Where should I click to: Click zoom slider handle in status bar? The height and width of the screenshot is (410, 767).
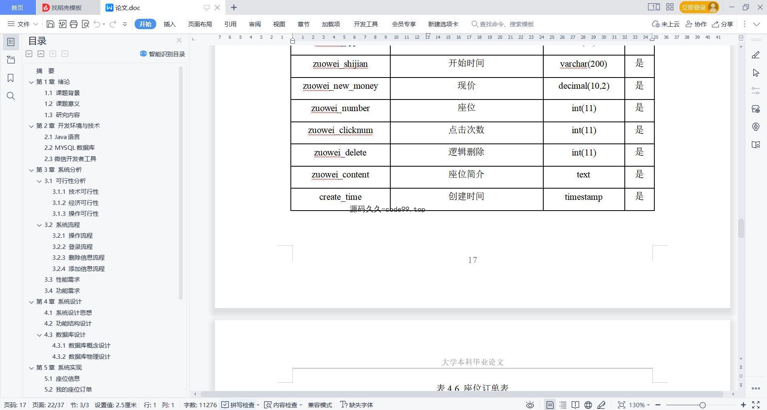click(702, 405)
